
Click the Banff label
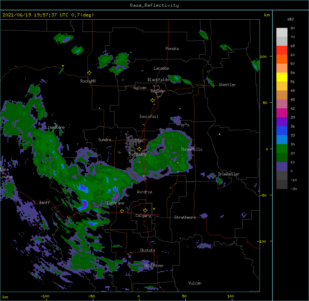[x=44, y=203]
